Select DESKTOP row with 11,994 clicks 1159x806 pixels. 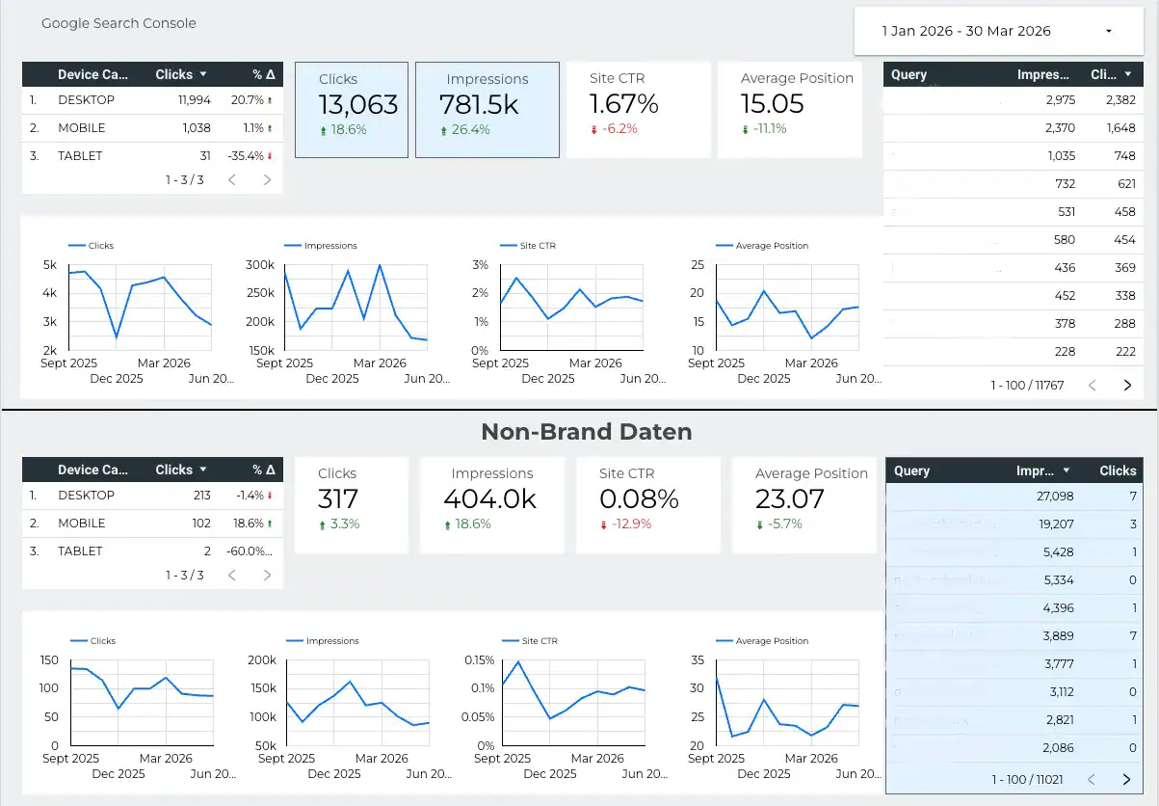[152, 100]
